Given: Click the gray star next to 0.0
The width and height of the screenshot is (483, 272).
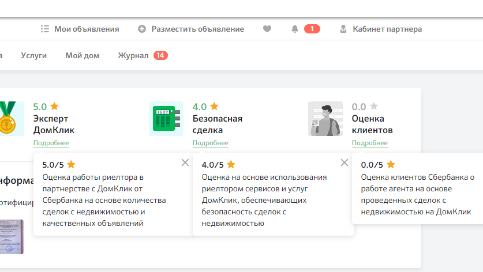Looking at the screenshot, I should [x=374, y=106].
